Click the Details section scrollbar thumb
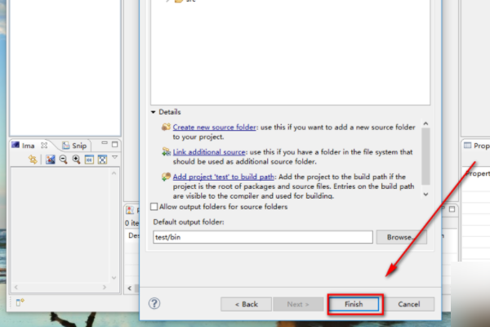490x327 pixels. pyautogui.click(x=425, y=156)
